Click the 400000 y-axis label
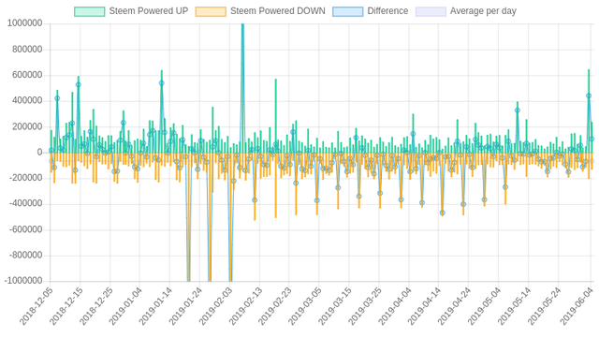The height and width of the screenshot is (338, 599). (x=27, y=100)
